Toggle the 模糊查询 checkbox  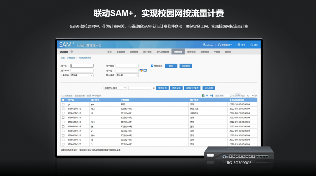coord(152,66)
